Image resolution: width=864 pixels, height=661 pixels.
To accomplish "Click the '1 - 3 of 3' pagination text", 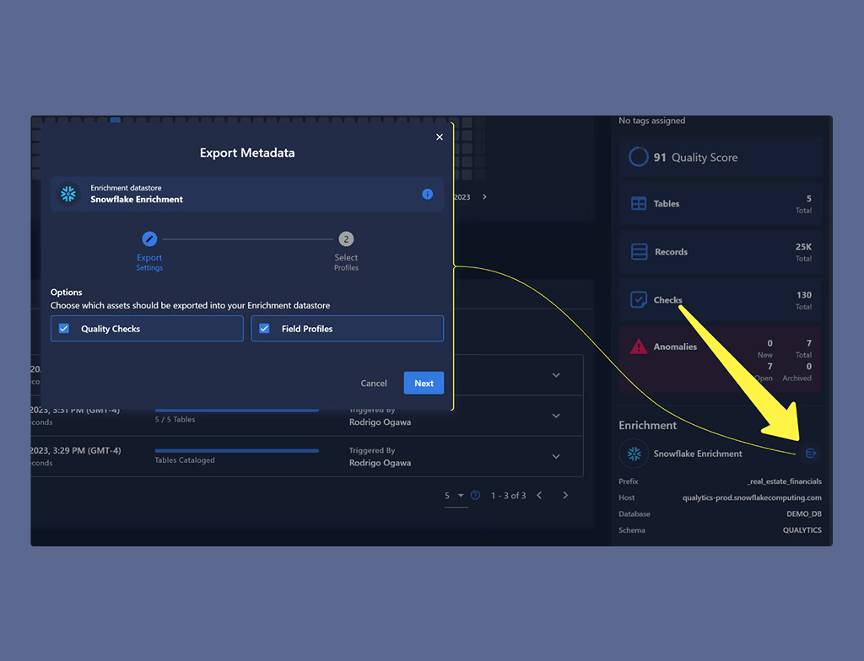I will 508,496.
